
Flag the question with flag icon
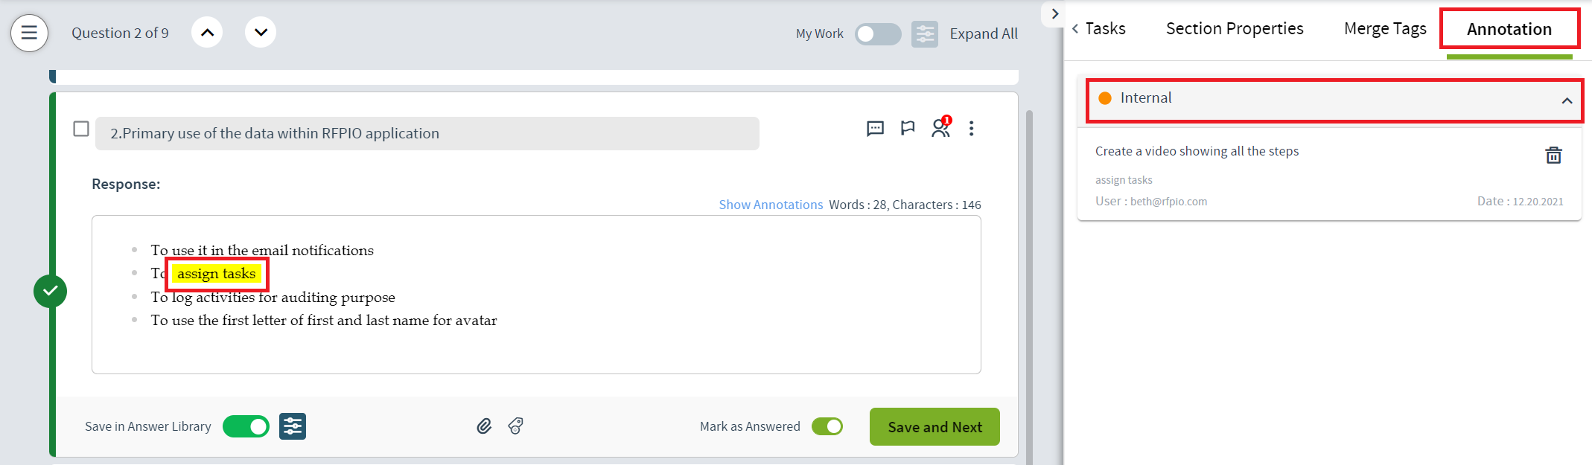tap(907, 129)
